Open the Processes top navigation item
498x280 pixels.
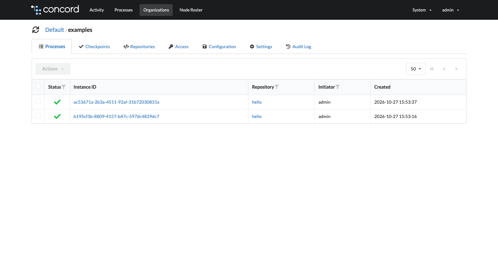[124, 10]
